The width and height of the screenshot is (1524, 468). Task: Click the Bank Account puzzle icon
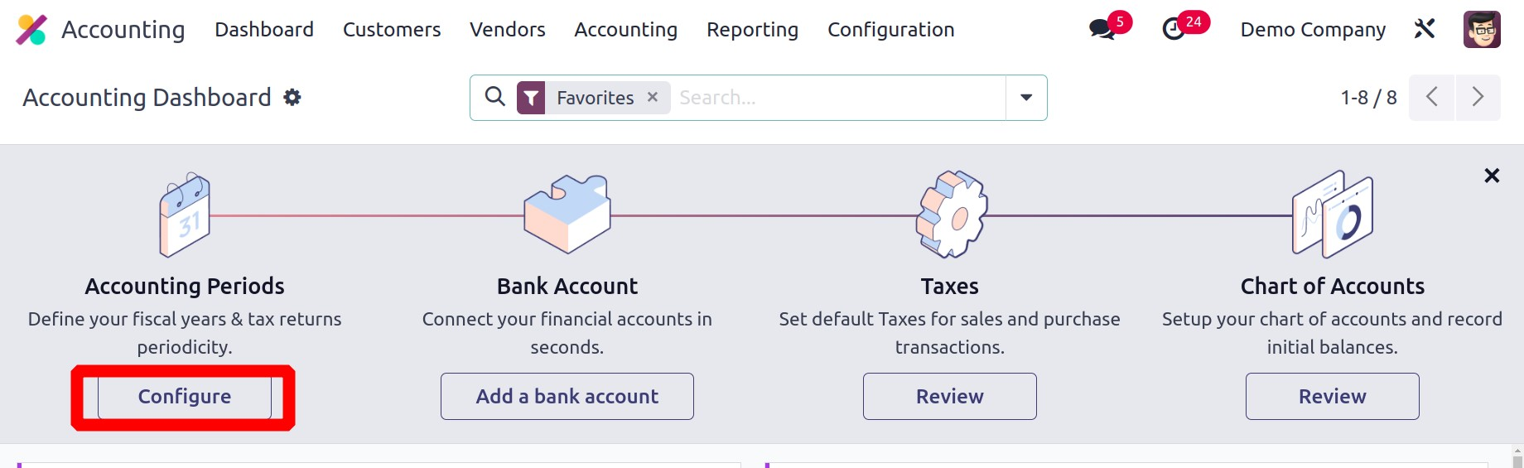pos(567,214)
